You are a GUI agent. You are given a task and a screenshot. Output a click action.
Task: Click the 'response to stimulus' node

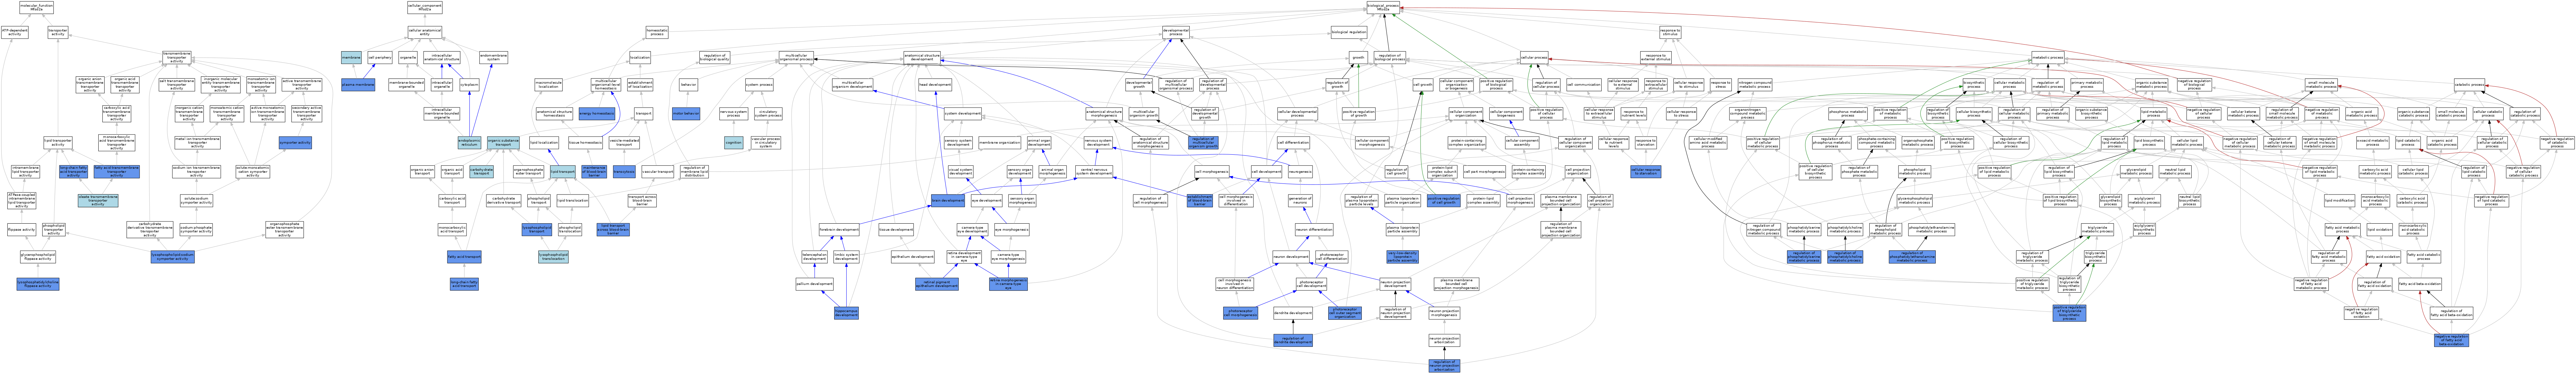pos(1670,33)
